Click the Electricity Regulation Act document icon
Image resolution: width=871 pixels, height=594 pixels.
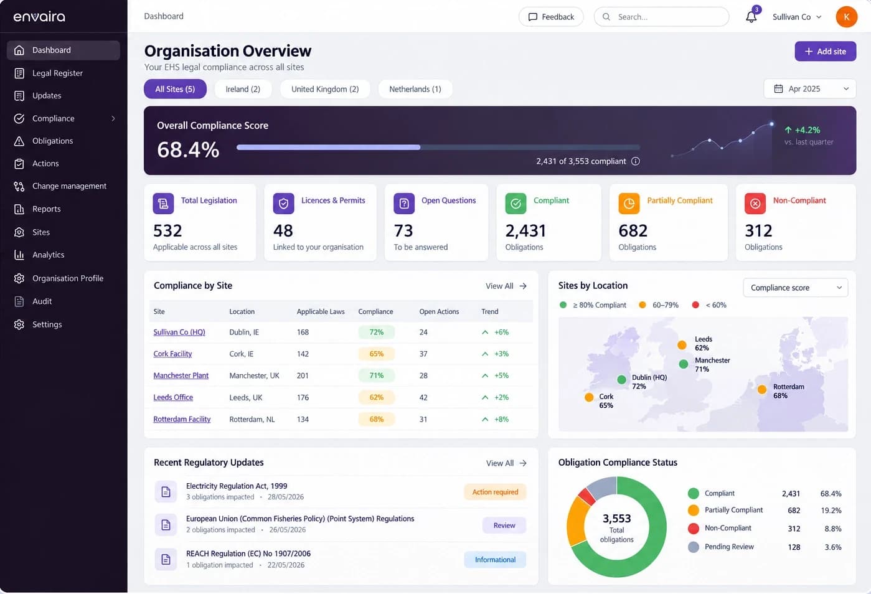(166, 492)
